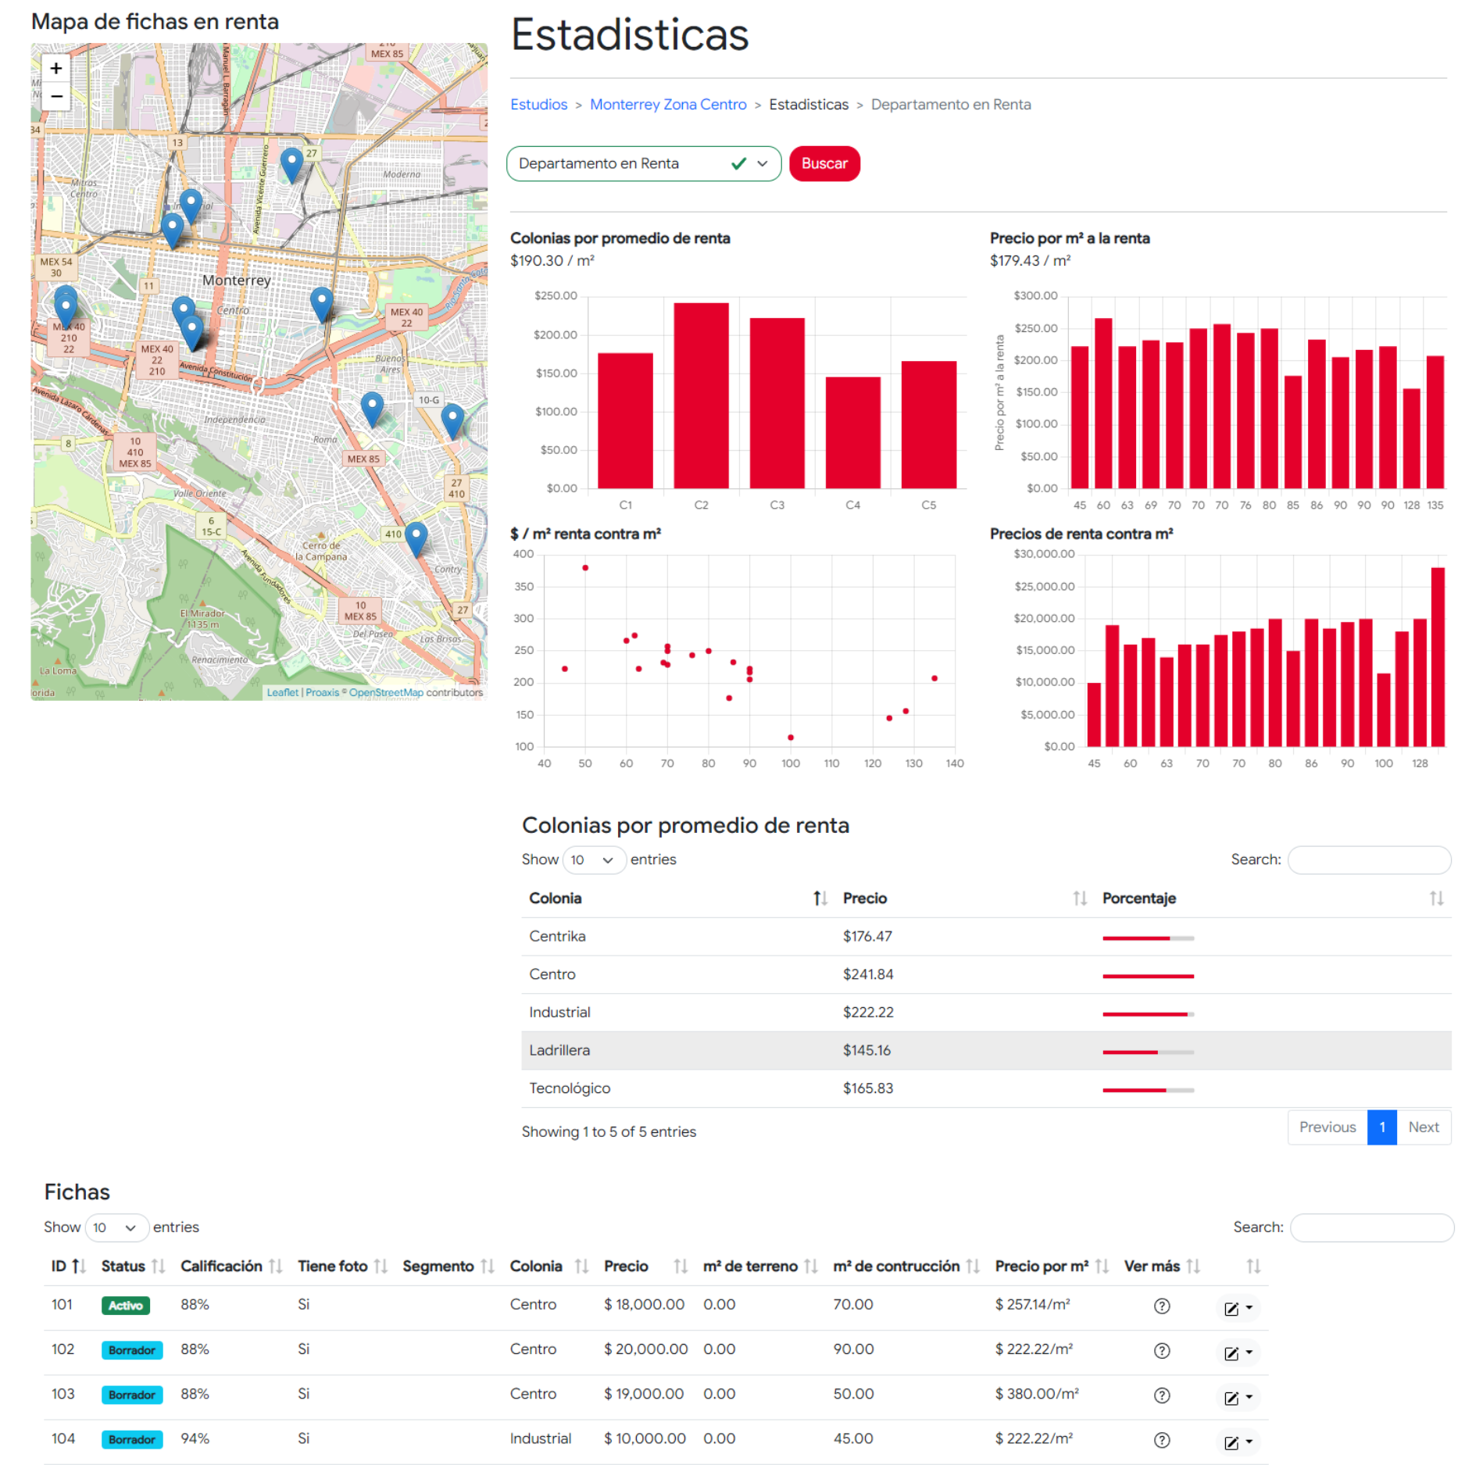Screen dimensions: 1465x1465
Task: Open help icon for ficha 101
Action: [1161, 1306]
